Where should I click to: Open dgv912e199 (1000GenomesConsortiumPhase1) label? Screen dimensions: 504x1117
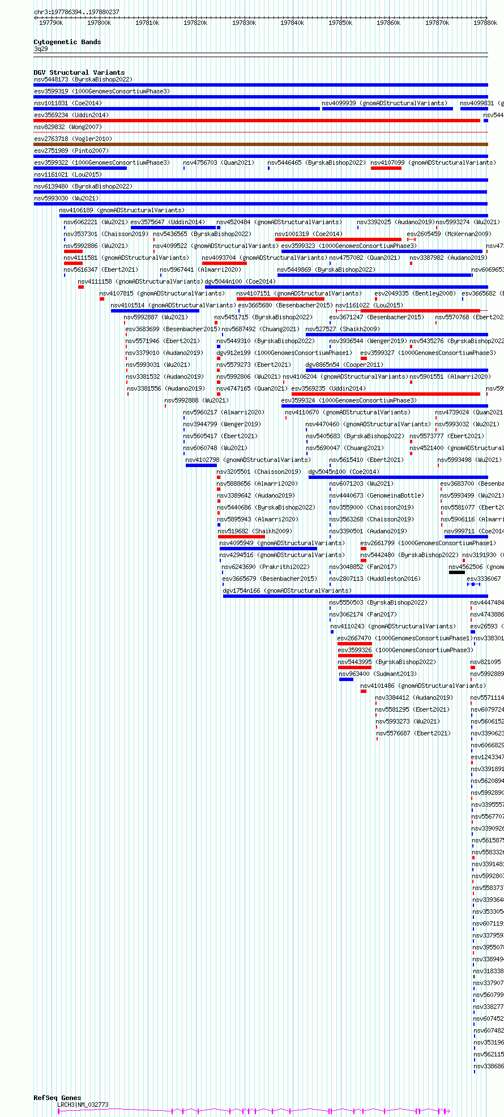[x=284, y=353]
